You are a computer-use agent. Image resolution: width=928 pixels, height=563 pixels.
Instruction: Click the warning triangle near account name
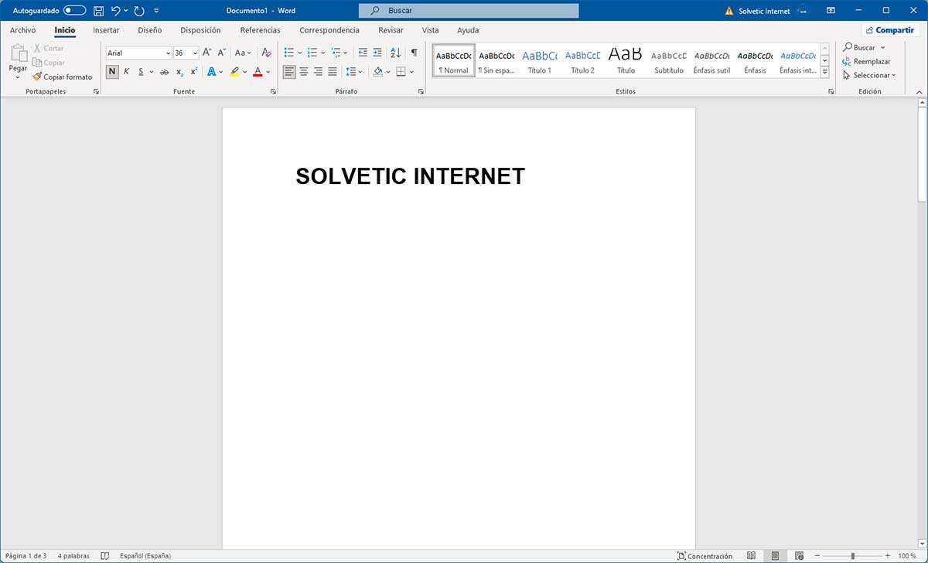(x=728, y=11)
